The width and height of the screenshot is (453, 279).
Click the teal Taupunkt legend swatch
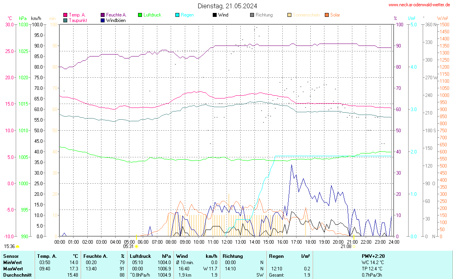pos(65,20)
